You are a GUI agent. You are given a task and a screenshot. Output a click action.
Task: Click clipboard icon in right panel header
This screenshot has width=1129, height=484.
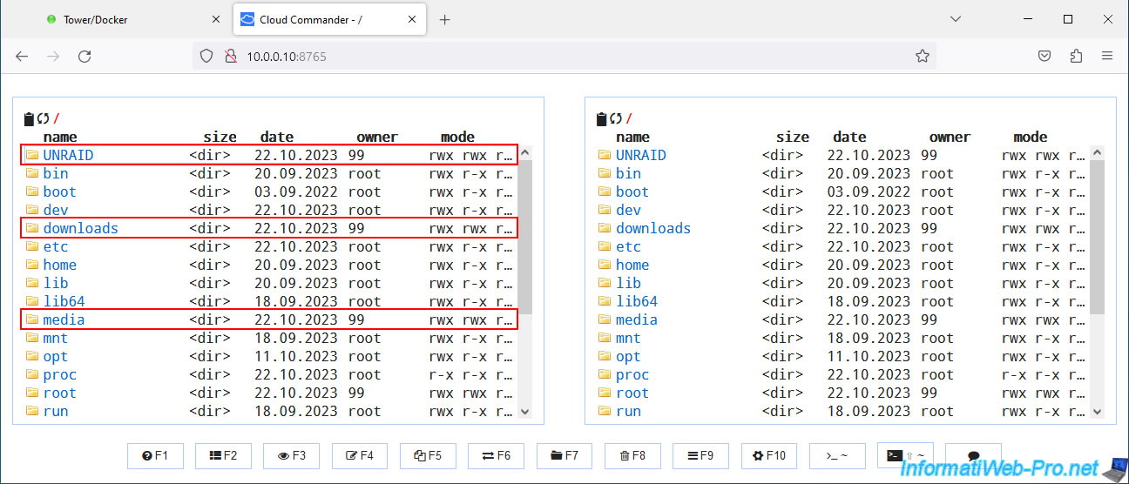(x=601, y=119)
